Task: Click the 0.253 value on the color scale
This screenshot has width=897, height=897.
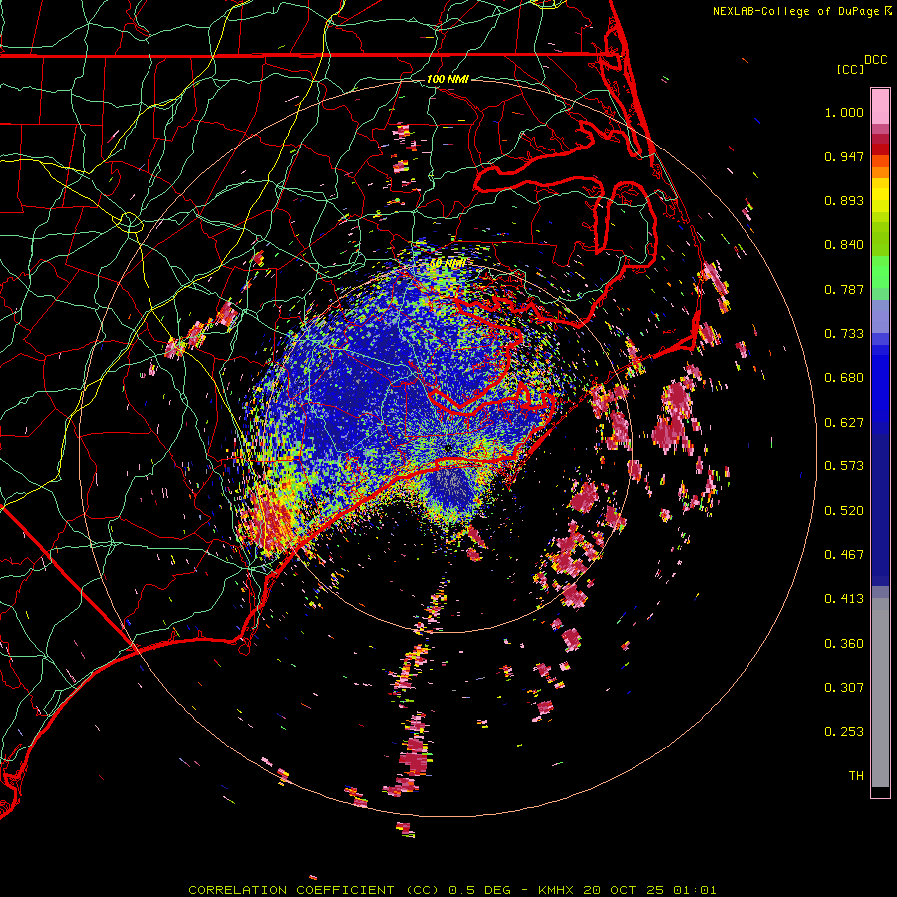Action: point(844,732)
